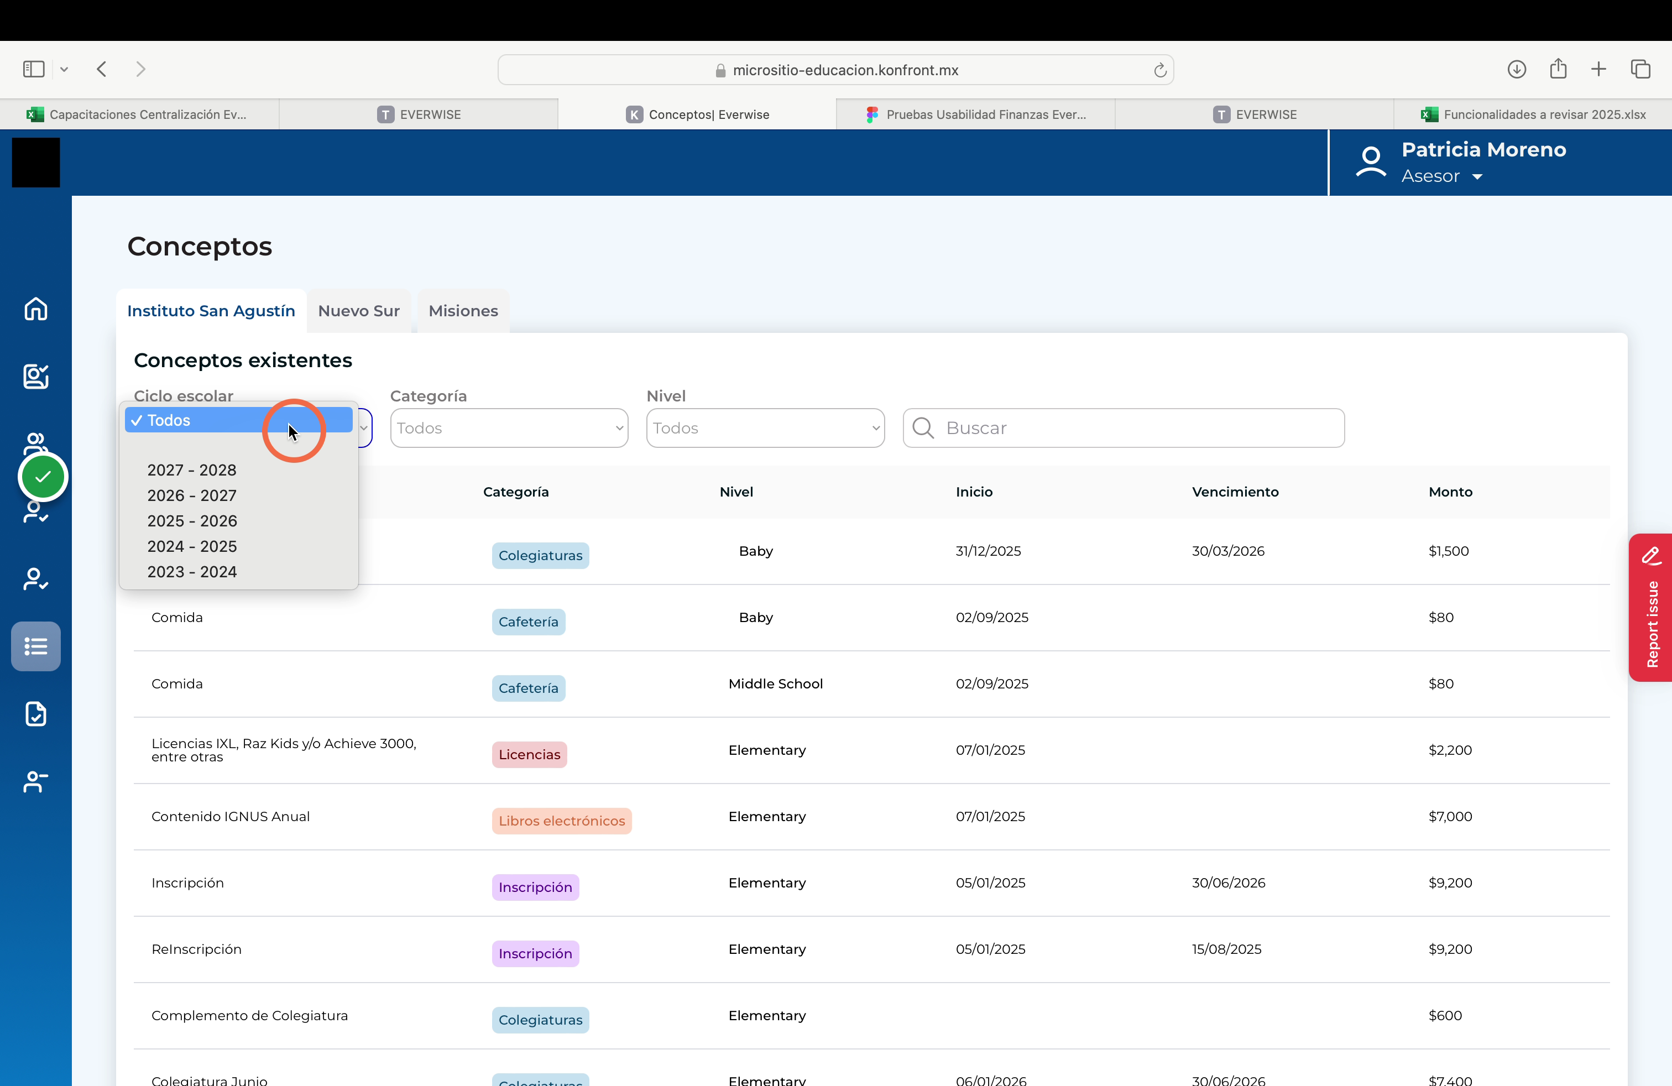Click the user profile avatar icon
Image resolution: width=1672 pixels, height=1086 pixels.
(x=1371, y=161)
